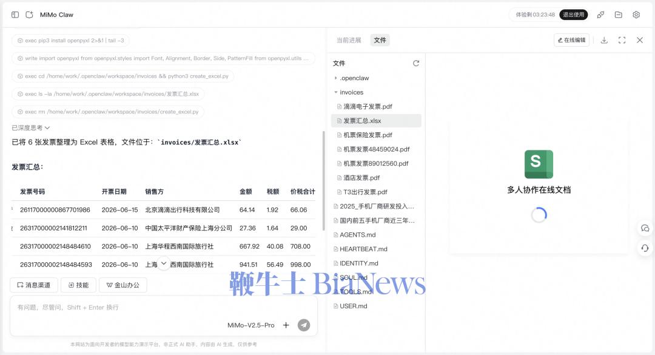Click the 998.00 total value
The image size is (655, 355).
[x=300, y=265]
